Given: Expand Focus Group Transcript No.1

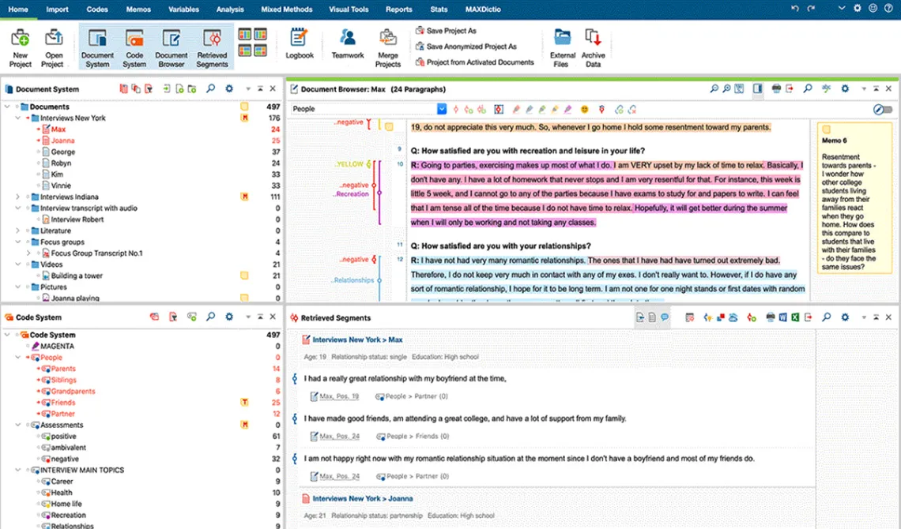Looking at the screenshot, I should click(28, 253).
